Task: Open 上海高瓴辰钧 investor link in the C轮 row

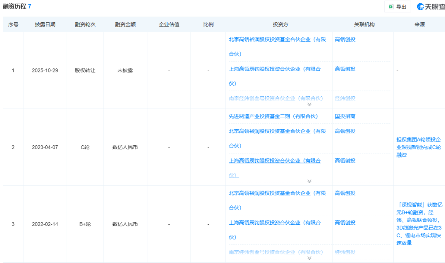Action: [x=275, y=168]
